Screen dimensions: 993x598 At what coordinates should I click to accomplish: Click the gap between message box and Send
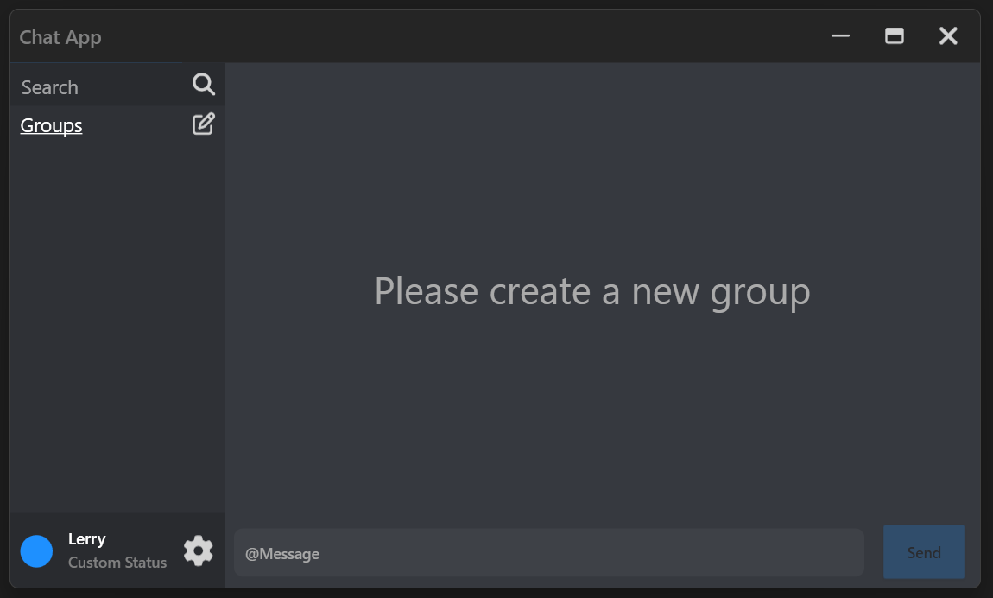point(874,552)
